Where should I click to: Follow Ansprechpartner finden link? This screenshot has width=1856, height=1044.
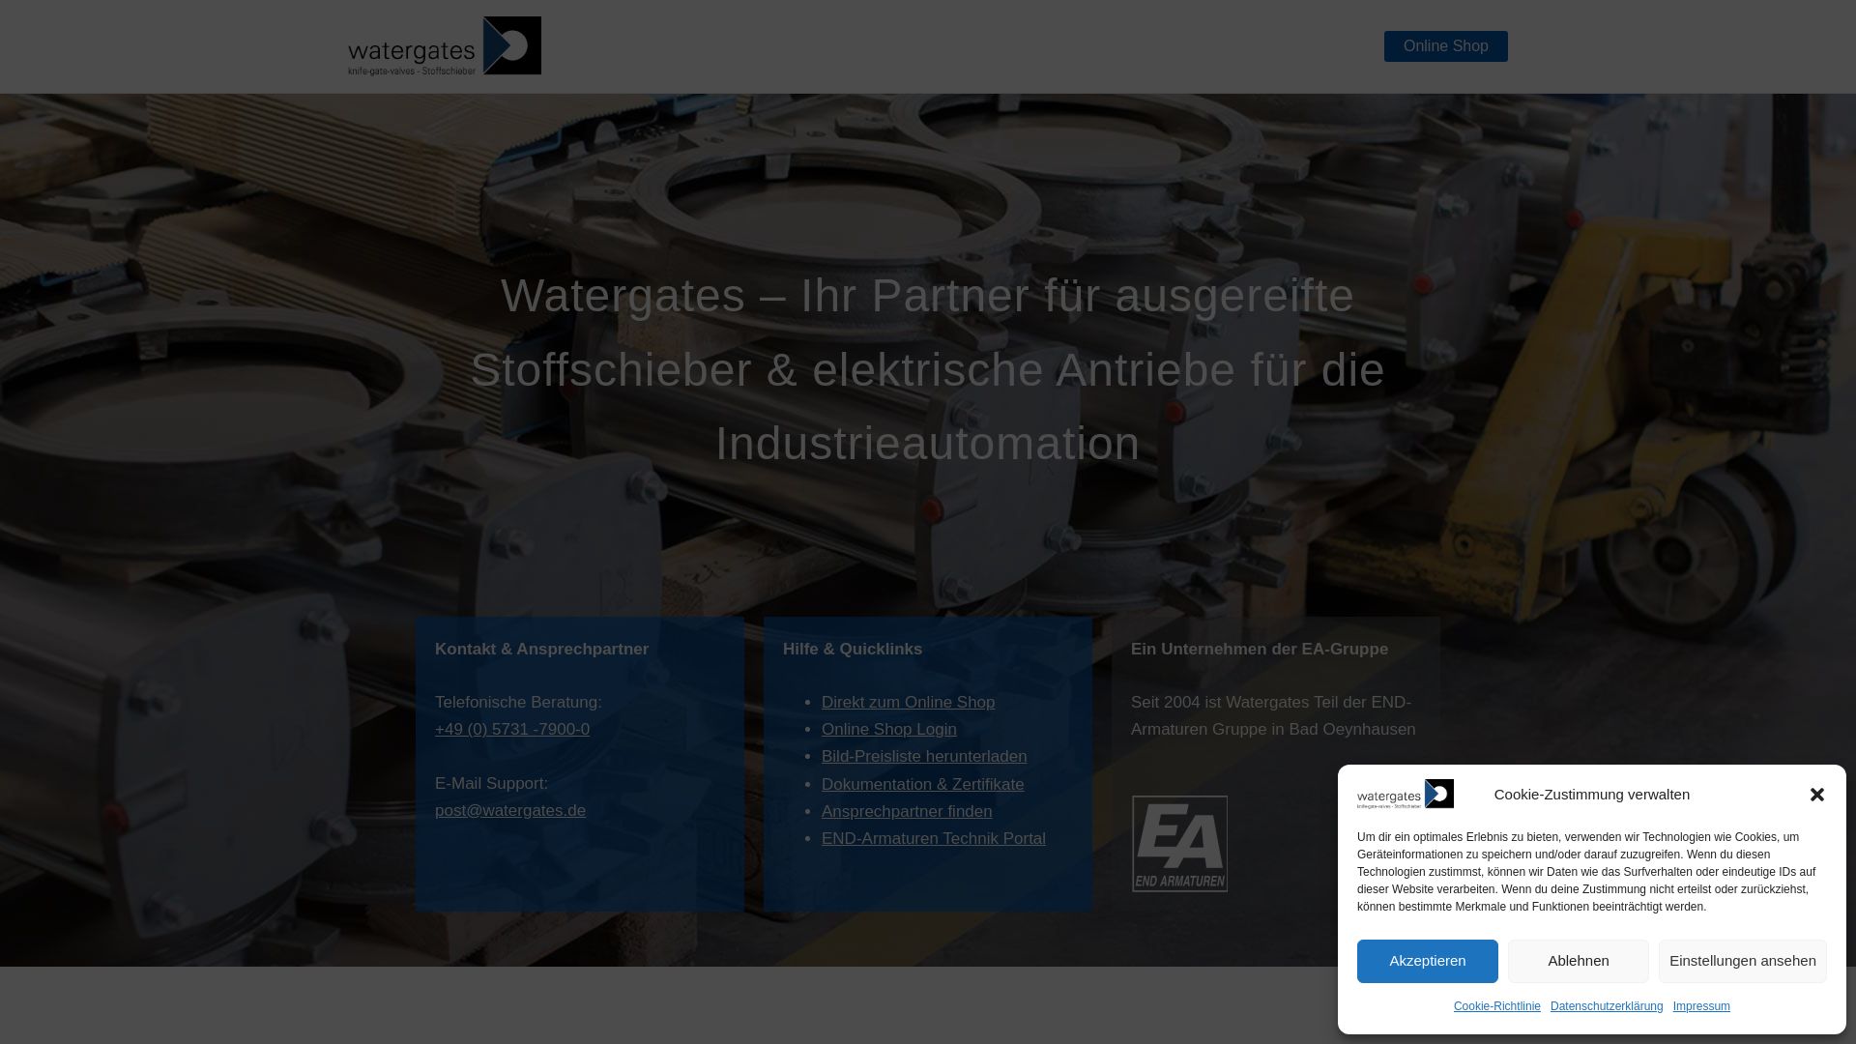click(x=907, y=812)
